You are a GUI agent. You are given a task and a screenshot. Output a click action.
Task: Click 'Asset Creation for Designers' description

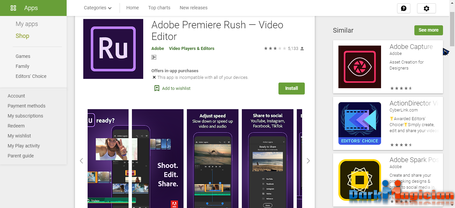click(x=407, y=65)
